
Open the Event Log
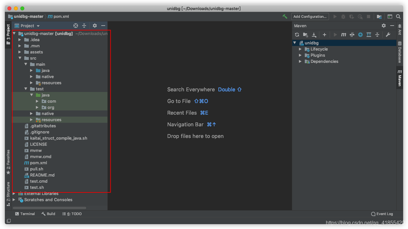pos(382,214)
